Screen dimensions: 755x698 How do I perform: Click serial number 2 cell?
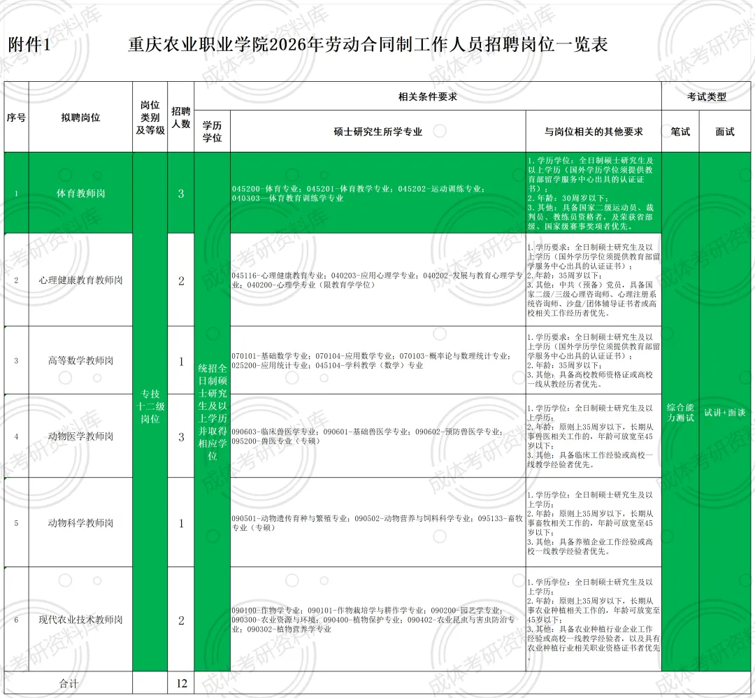(x=16, y=280)
